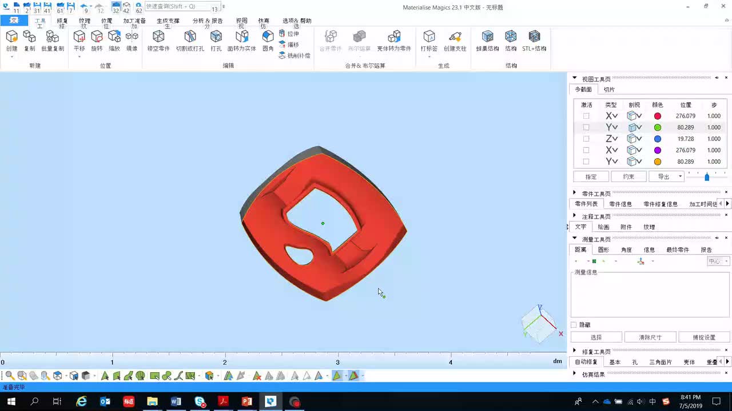
Task: Toggle the 隐藏 (Hide) checkbox
Action: [574, 325]
